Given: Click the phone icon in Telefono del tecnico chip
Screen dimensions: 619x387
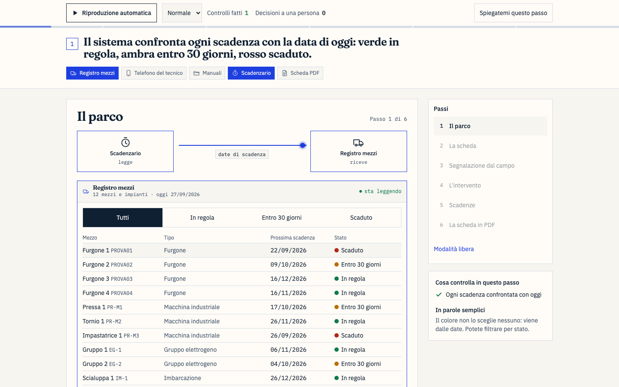Looking at the screenshot, I should (x=129, y=73).
